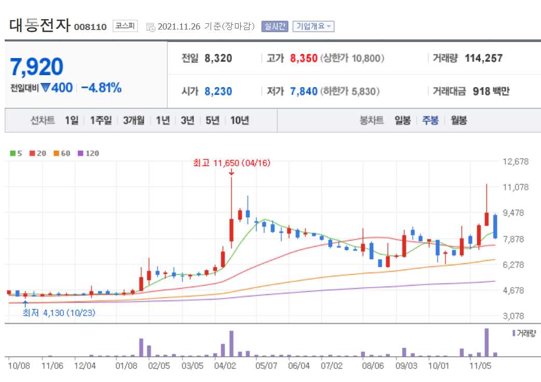Image resolution: width=541 pixels, height=382 pixels.
Task: Click the calendar icon beside the 2021.11.26 date
Action: click(151, 26)
